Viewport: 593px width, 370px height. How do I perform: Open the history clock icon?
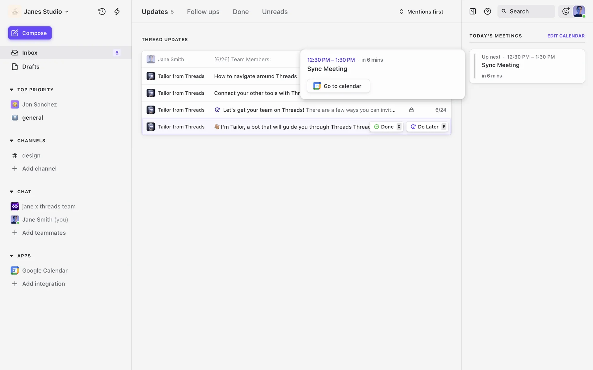[x=102, y=12]
